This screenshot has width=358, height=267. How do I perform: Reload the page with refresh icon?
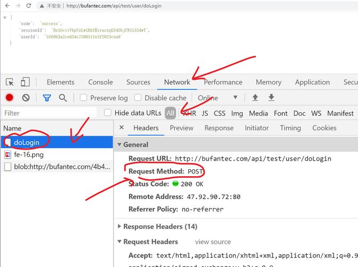[x=28, y=5]
